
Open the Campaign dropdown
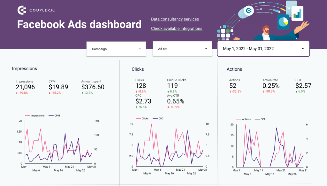pos(116,49)
